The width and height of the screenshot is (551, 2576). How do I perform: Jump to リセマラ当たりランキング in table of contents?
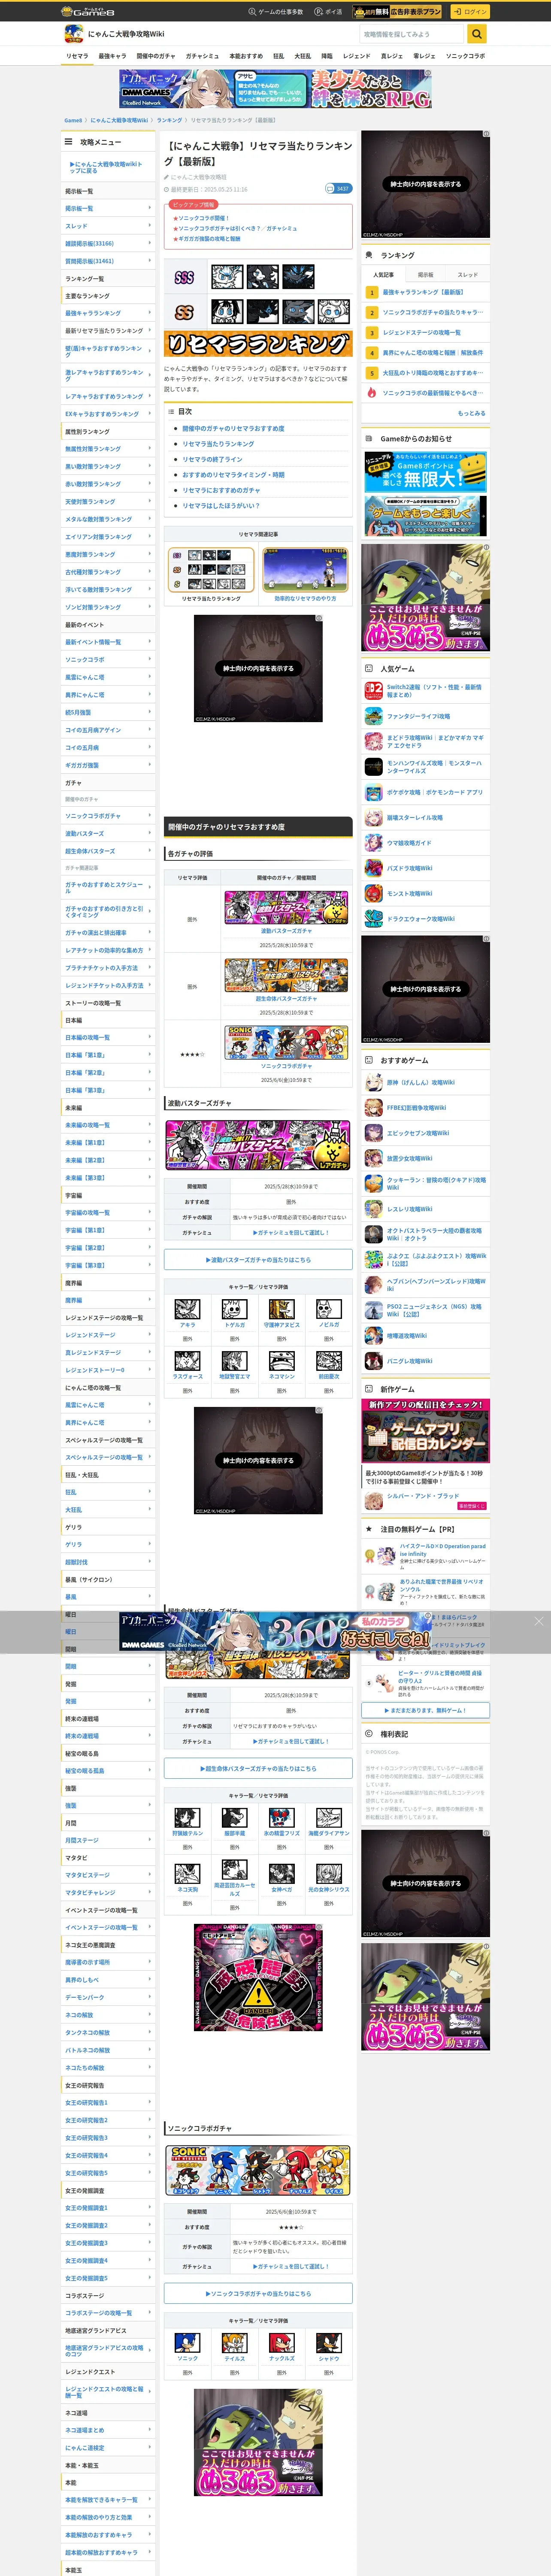218,444
